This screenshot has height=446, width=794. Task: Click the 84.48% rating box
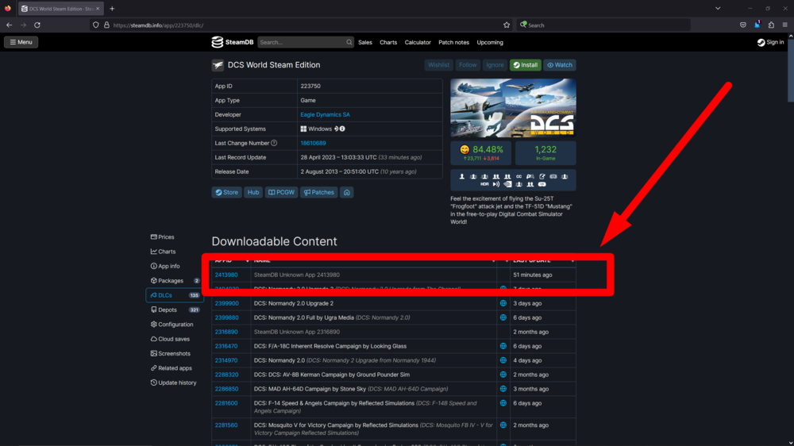(481, 153)
